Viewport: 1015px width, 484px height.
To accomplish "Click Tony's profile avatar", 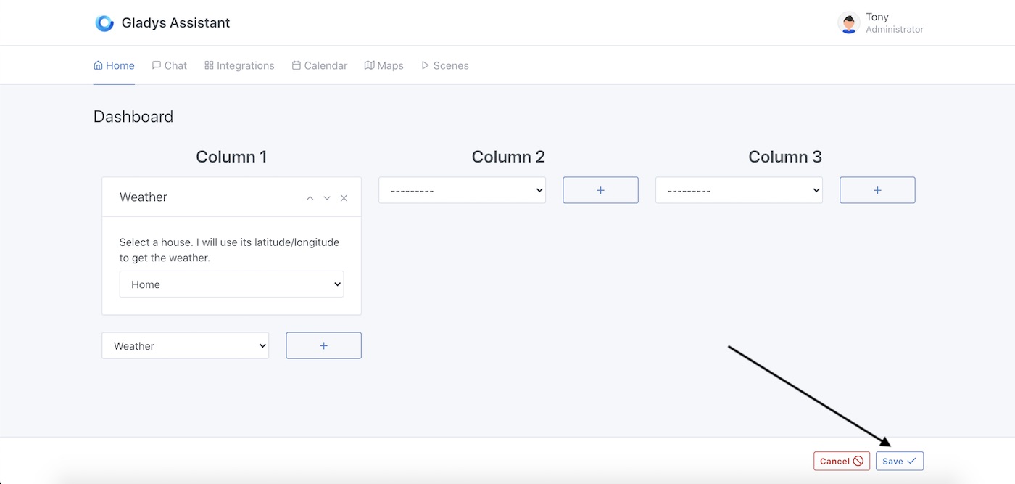I will 848,22.
